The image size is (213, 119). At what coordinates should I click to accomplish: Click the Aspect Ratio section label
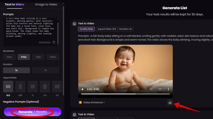pos(10,78)
